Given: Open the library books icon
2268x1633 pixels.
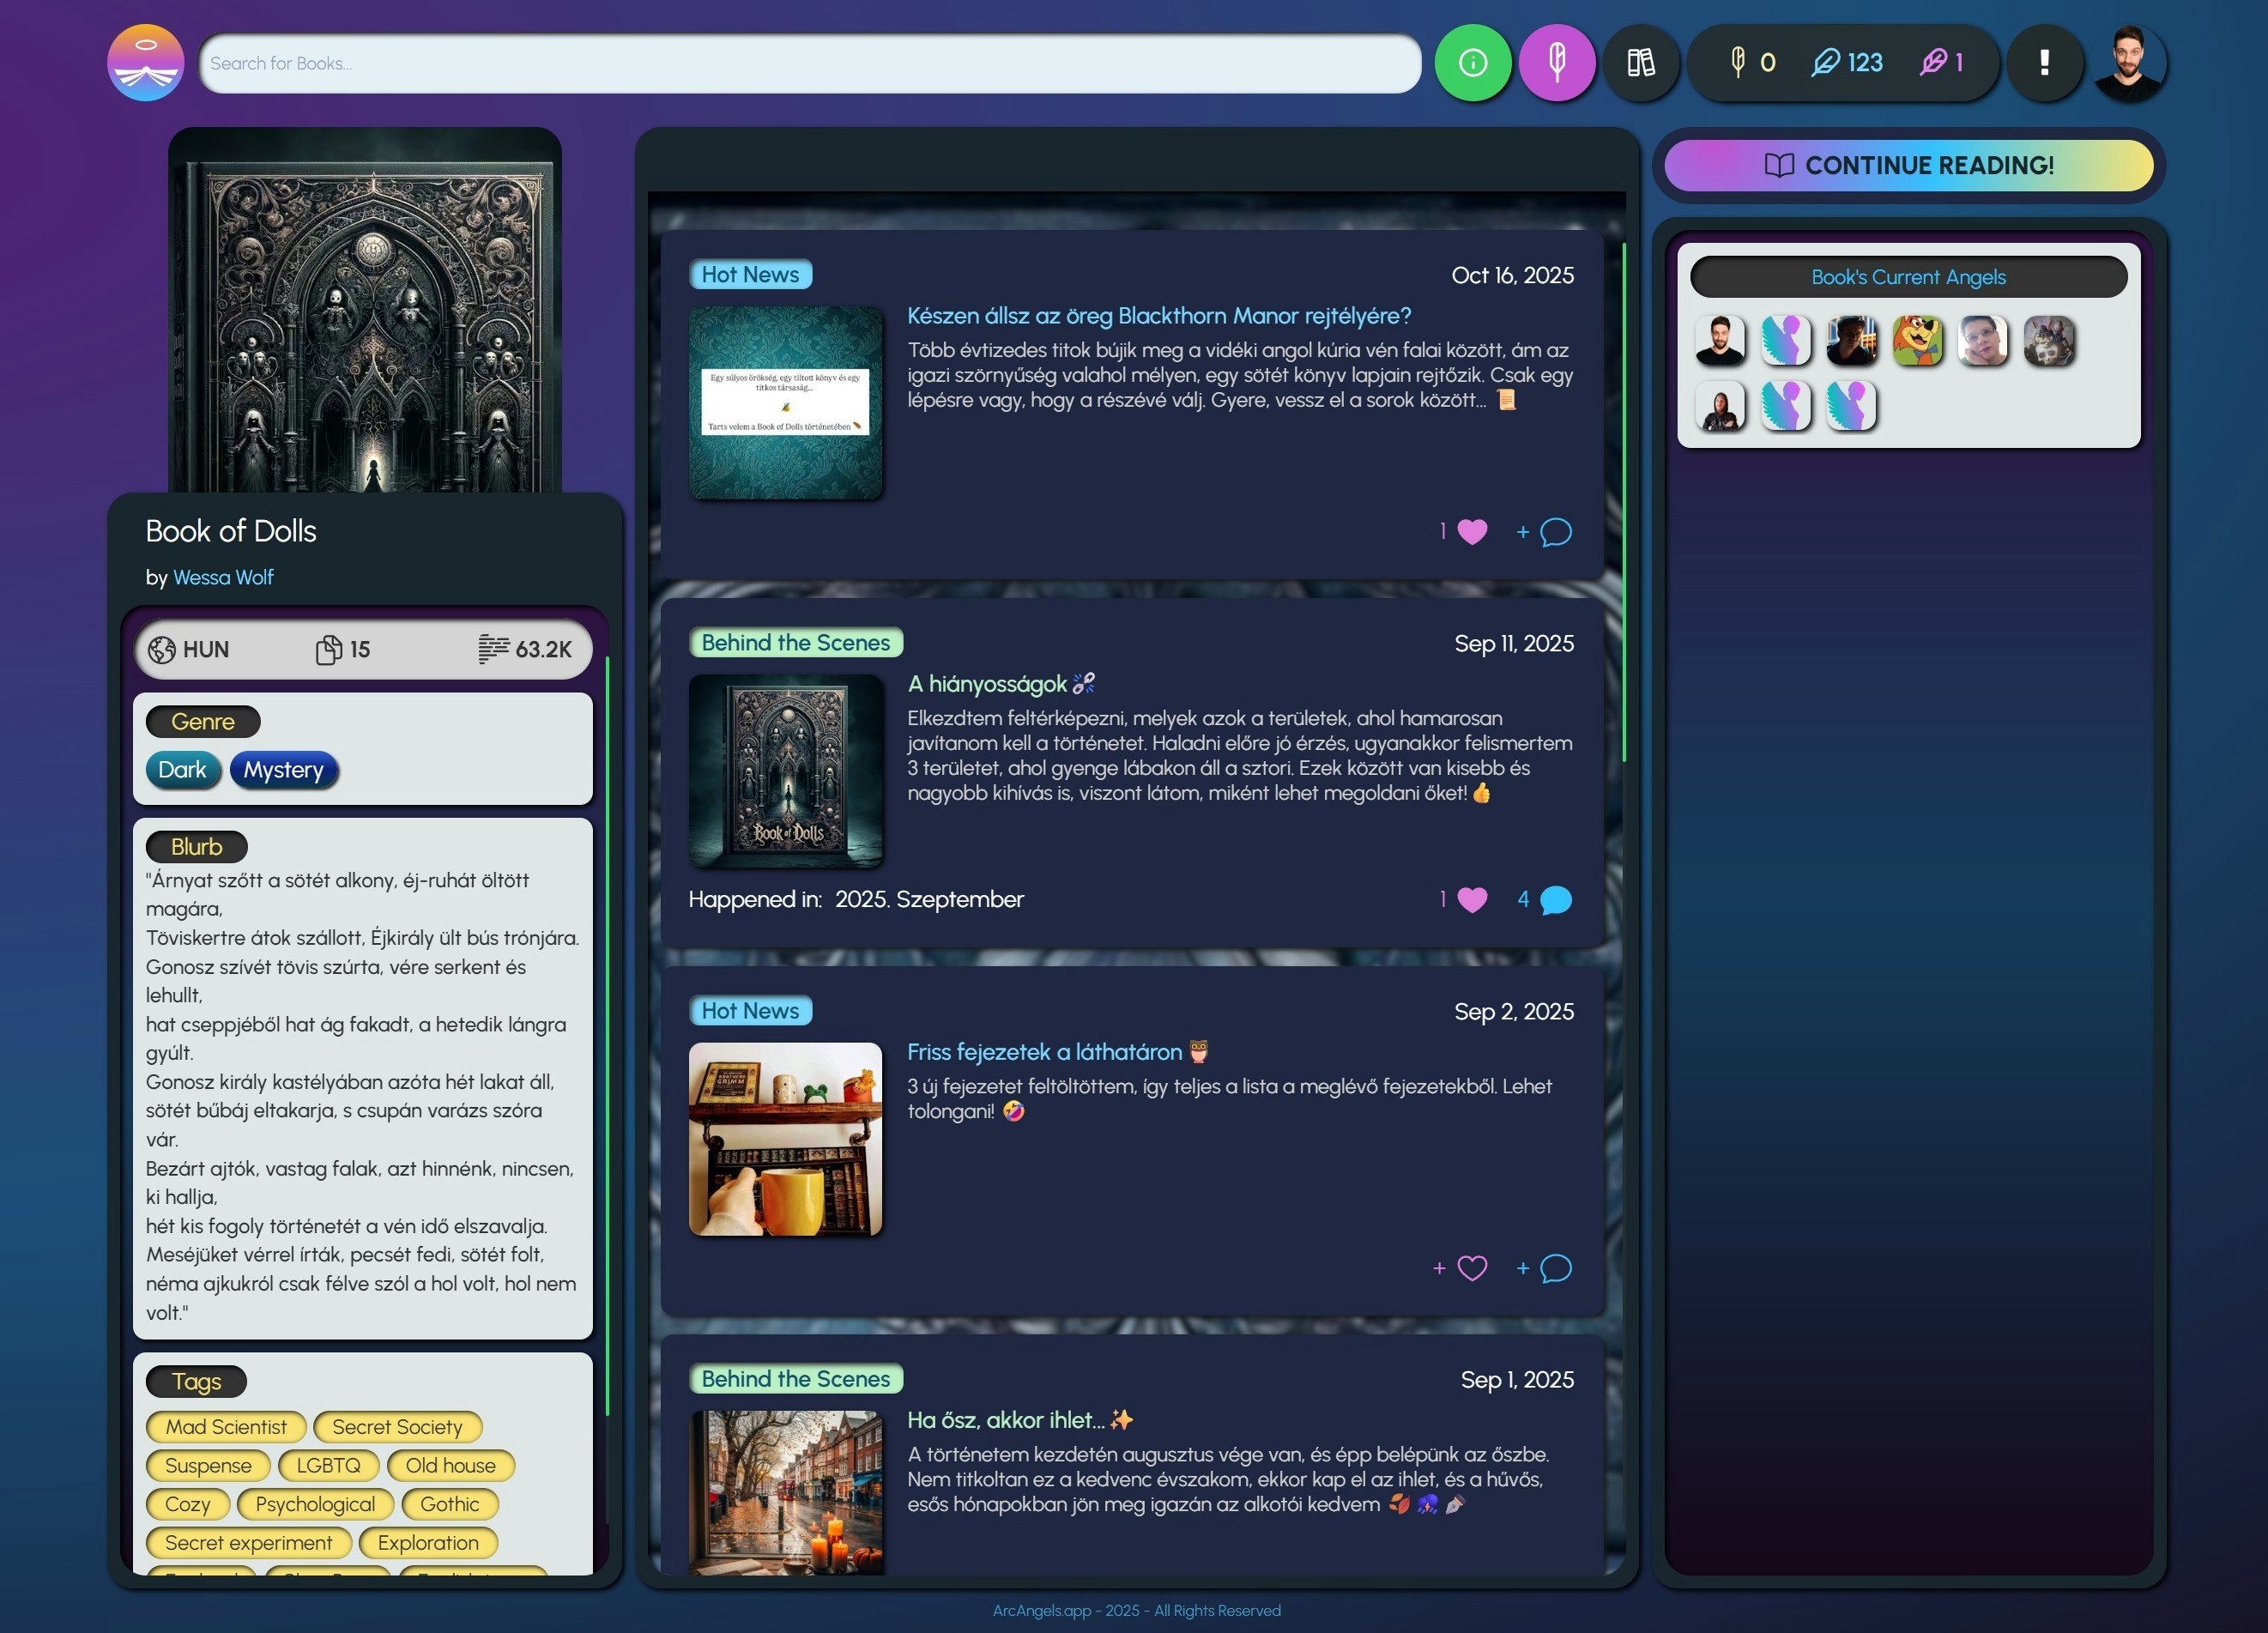Looking at the screenshot, I should (x=1640, y=63).
